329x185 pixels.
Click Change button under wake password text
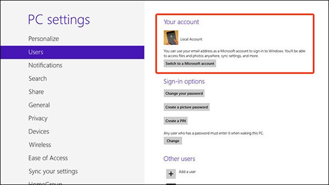tap(173, 141)
